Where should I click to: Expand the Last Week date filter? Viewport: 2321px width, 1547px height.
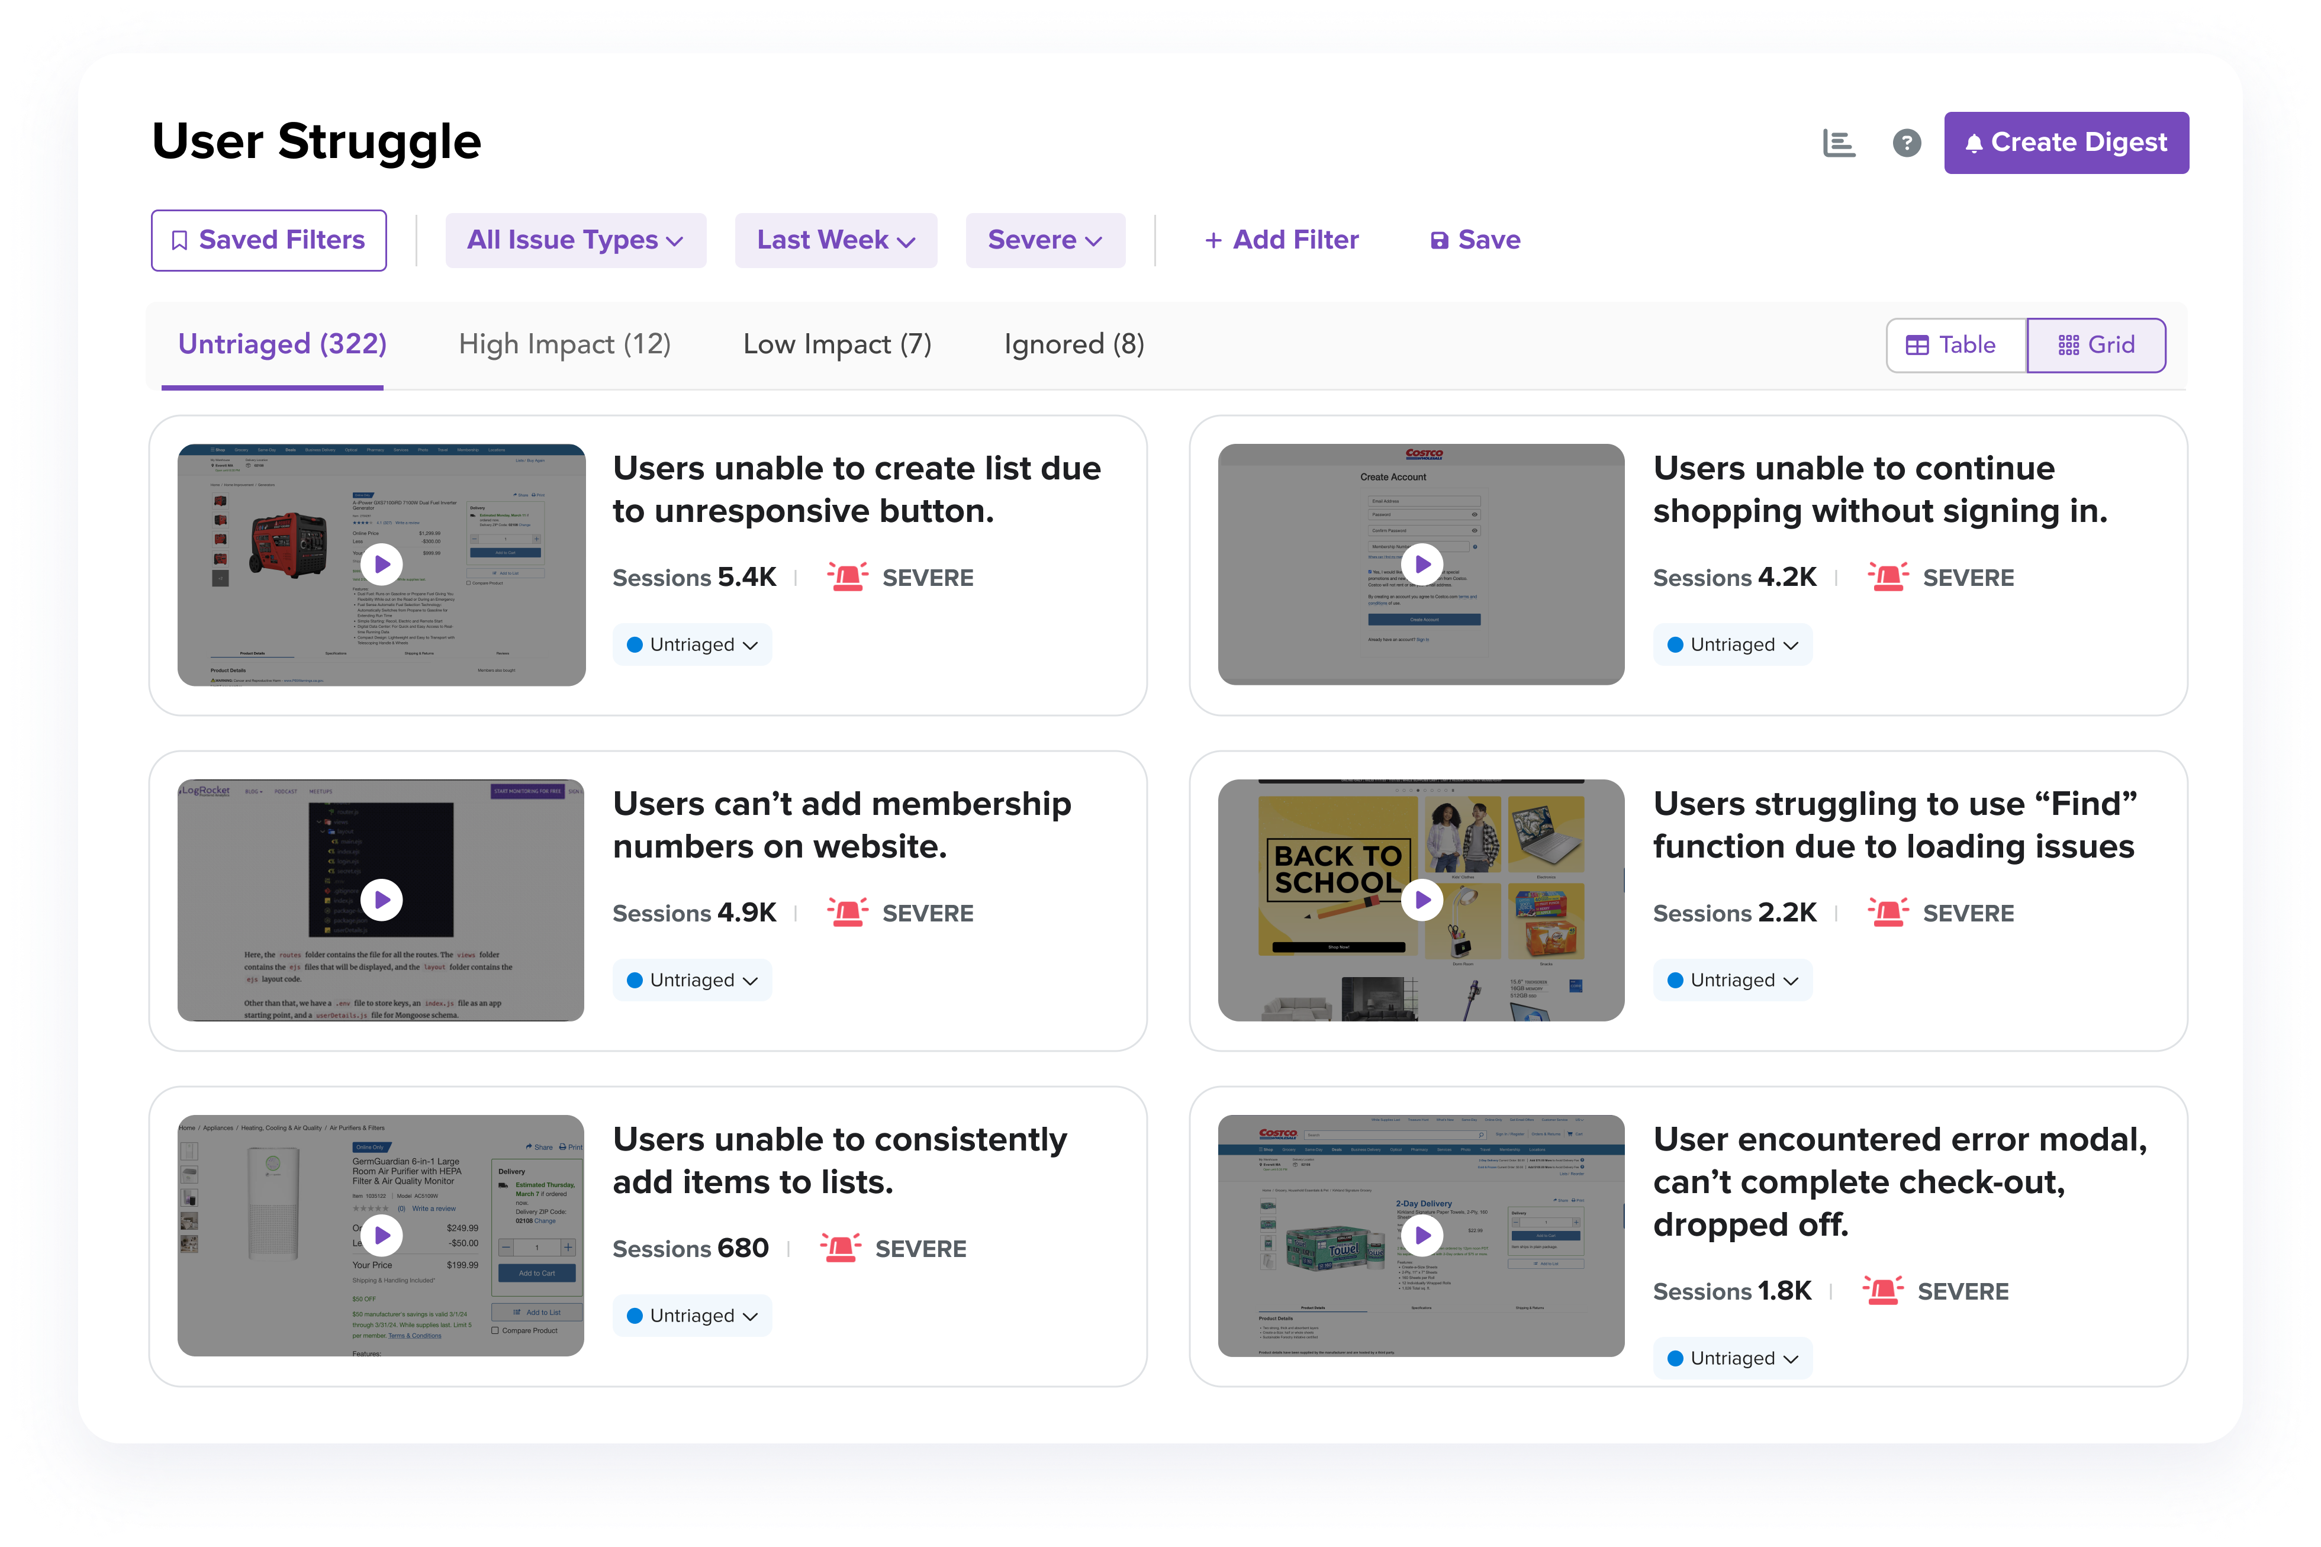(x=836, y=241)
